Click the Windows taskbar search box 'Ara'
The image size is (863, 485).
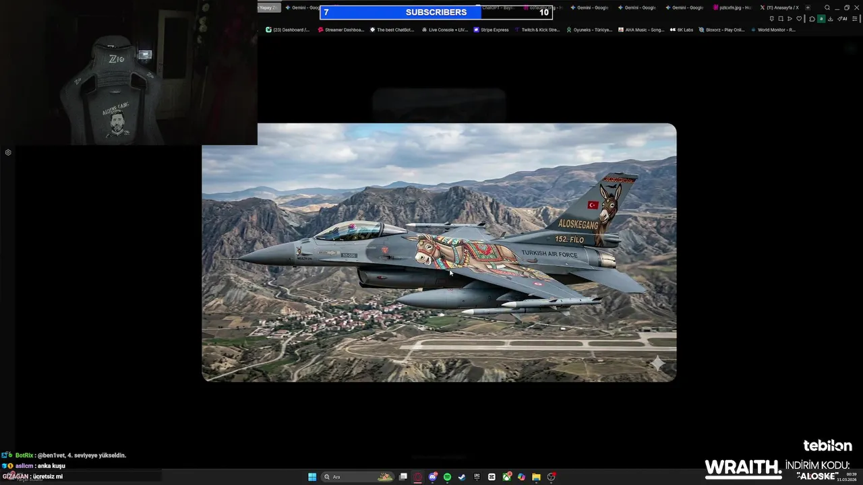[x=358, y=477]
